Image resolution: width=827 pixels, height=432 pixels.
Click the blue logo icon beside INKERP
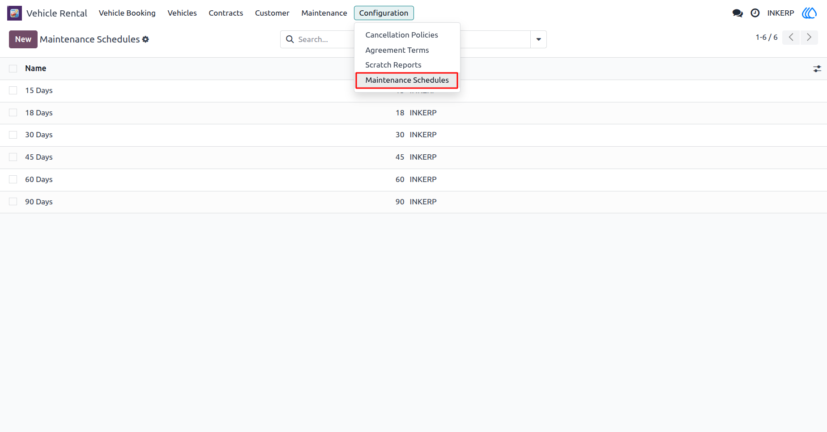[x=809, y=13]
